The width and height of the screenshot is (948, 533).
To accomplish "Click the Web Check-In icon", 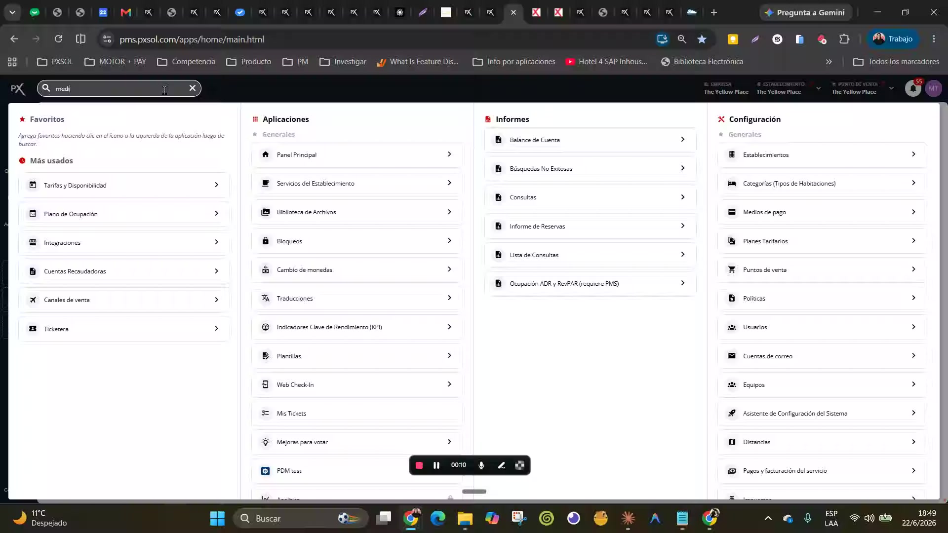I will pos(266,384).
